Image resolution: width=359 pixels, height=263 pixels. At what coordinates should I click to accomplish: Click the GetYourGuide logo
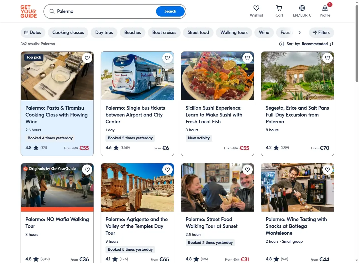(29, 11)
